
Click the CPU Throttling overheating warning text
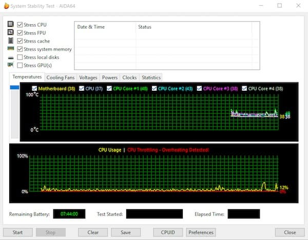(168, 150)
